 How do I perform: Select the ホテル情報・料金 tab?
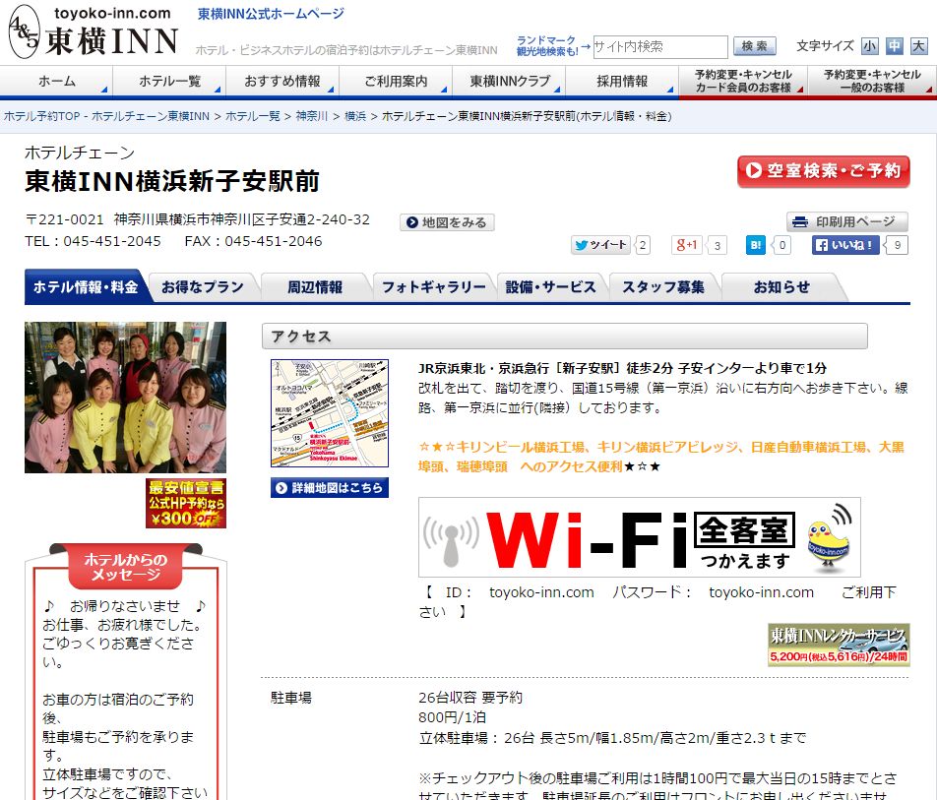click(x=86, y=287)
